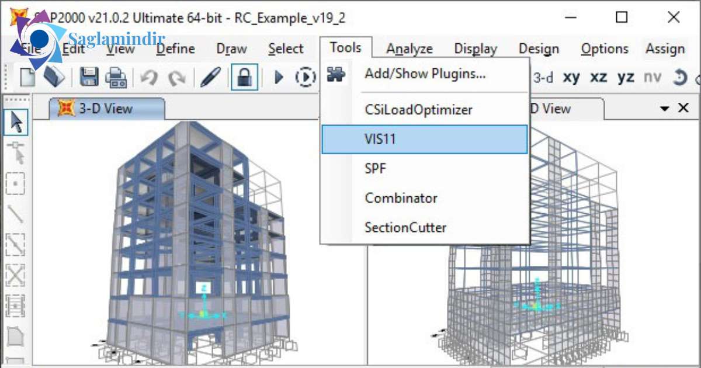Open the Analyze menu
Screen dimensions: 701x368
point(410,49)
